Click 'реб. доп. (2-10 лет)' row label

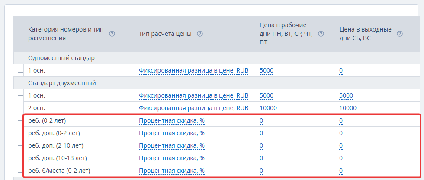click(x=56, y=146)
